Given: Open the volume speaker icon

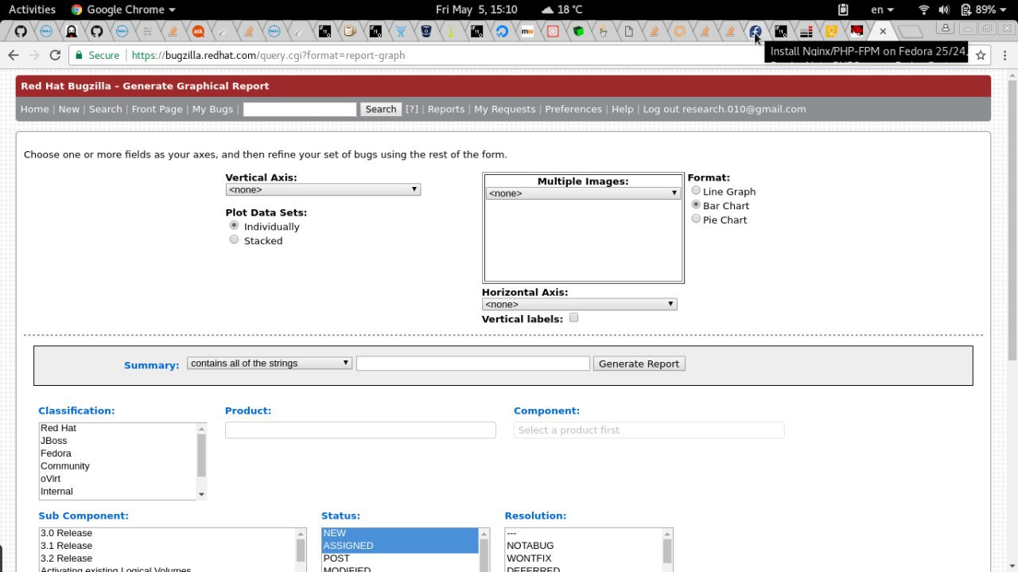Looking at the screenshot, I should pos(944,10).
